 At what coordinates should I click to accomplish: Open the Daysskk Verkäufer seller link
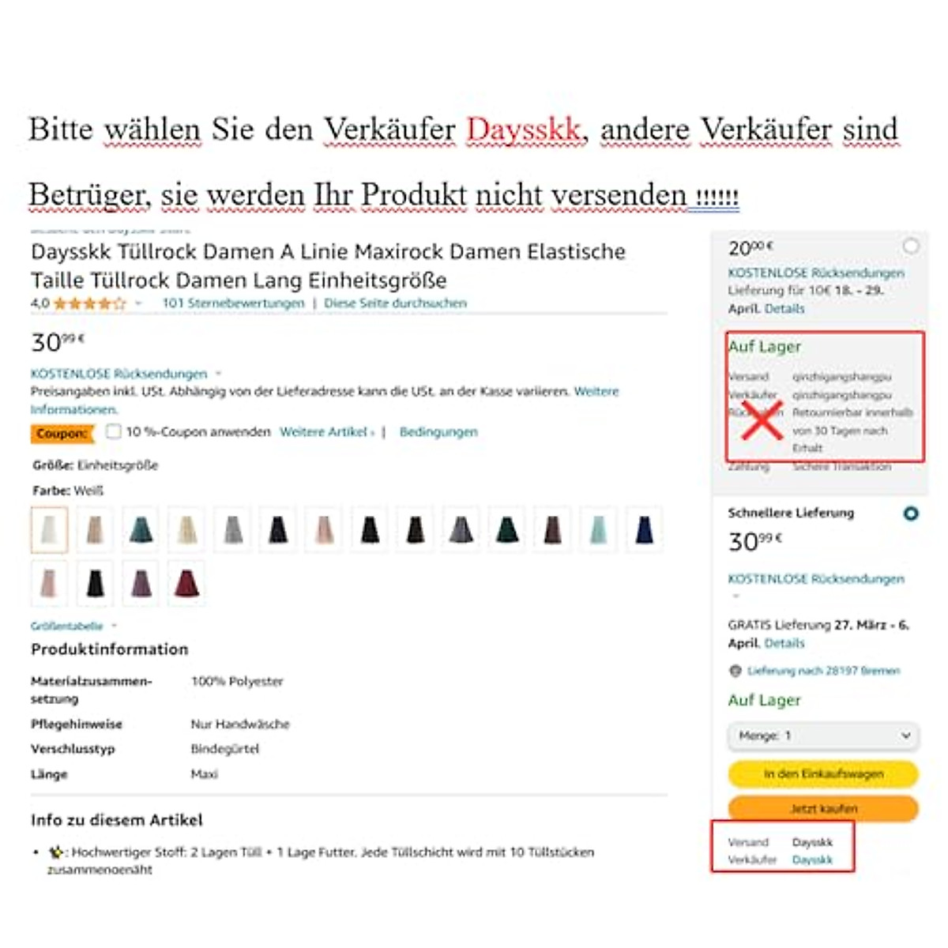click(x=812, y=860)
